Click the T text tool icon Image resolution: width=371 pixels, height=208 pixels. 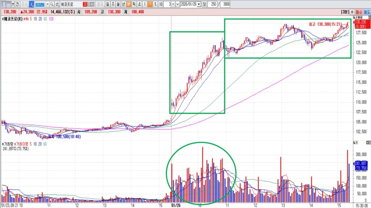tap(13, 4)
